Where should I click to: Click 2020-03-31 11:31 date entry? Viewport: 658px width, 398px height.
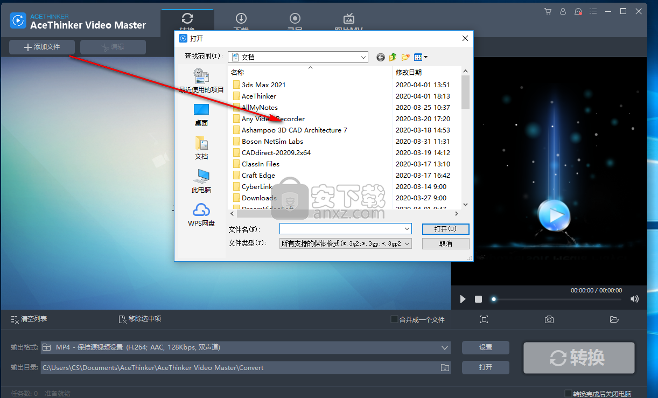[x=423, y=141]
